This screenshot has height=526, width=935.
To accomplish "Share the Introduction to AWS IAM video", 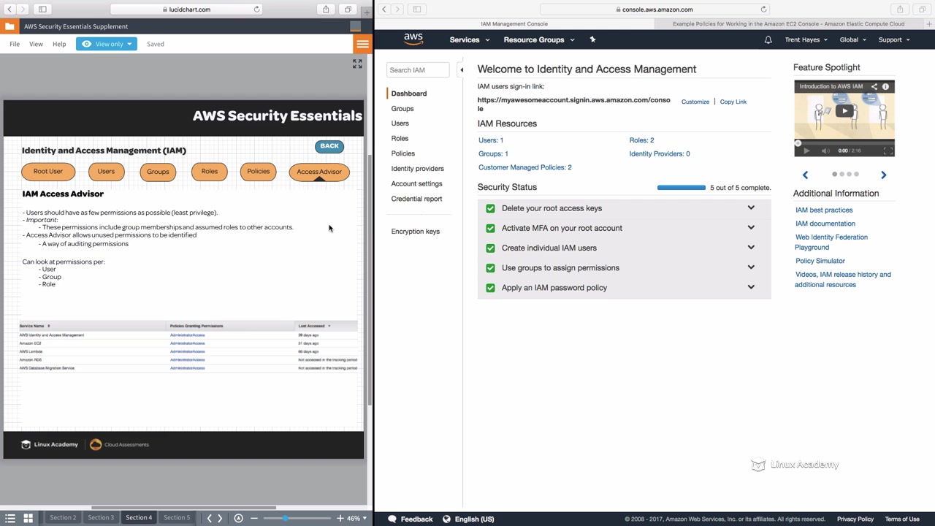I will (x=874, y=86).
